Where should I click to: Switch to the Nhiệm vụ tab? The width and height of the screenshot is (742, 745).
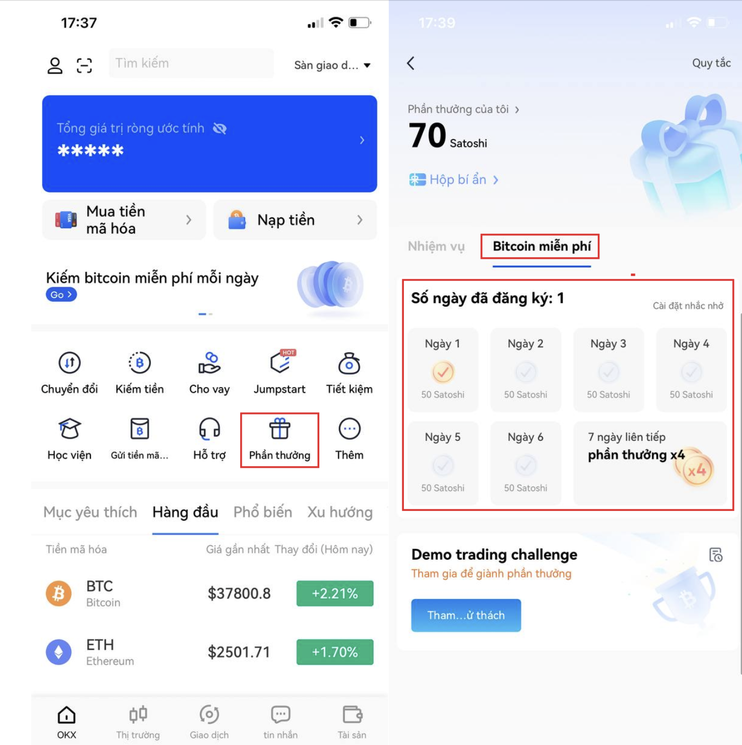coord(436,247)
